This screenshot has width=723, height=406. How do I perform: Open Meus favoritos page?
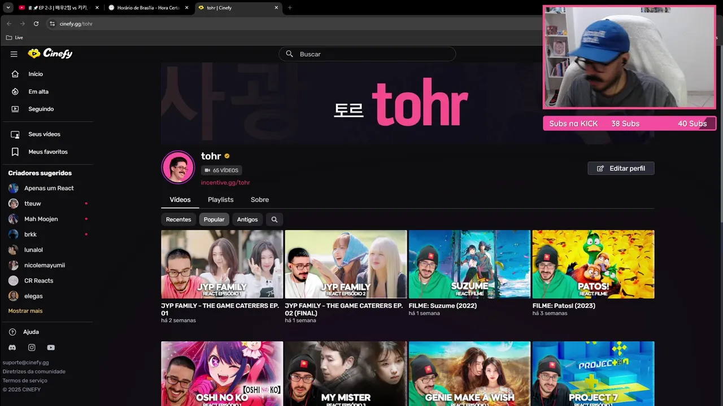click(x=47, y=152)
